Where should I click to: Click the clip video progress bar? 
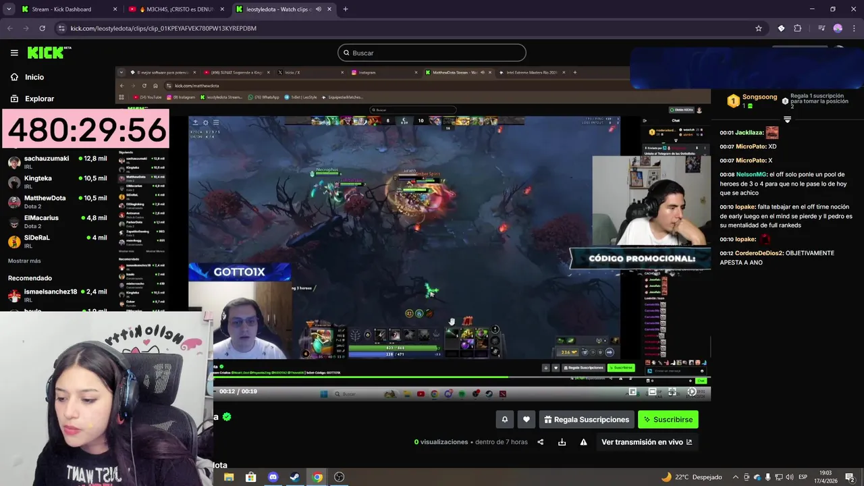pyautogui.click(x=462, y=377)
